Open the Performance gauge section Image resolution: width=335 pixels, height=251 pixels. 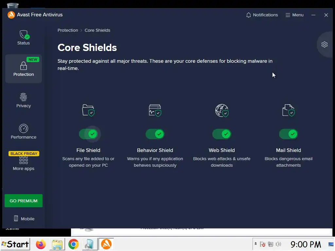[x=24, y=132]
